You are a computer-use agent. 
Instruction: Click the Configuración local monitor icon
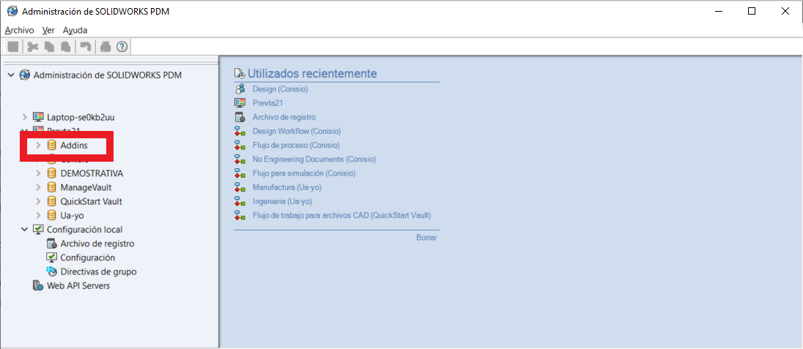click(38, 229)
